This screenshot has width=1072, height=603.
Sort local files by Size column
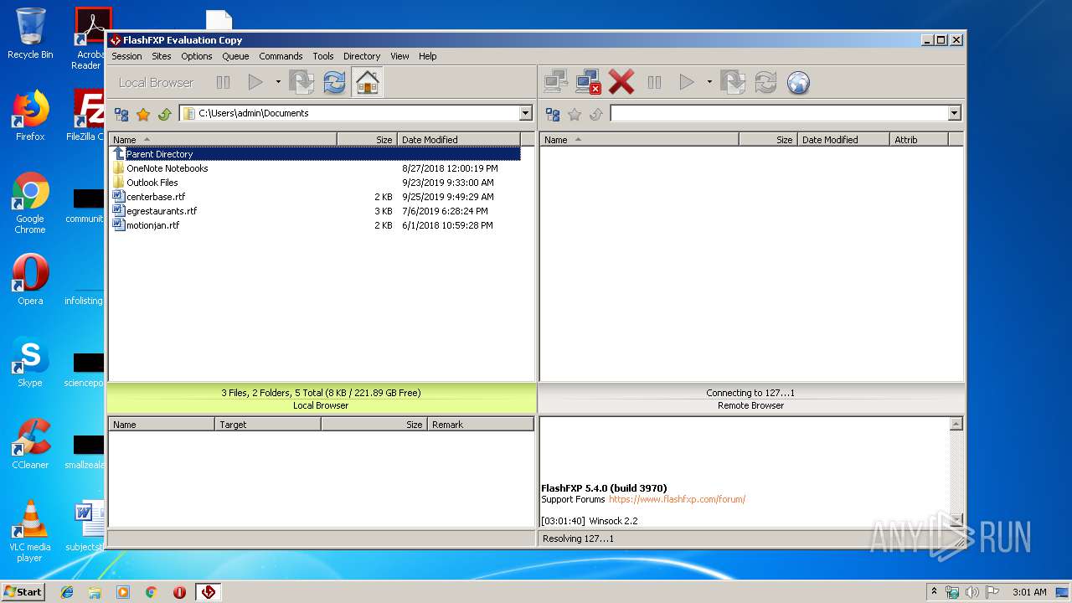tap(367, 140)
